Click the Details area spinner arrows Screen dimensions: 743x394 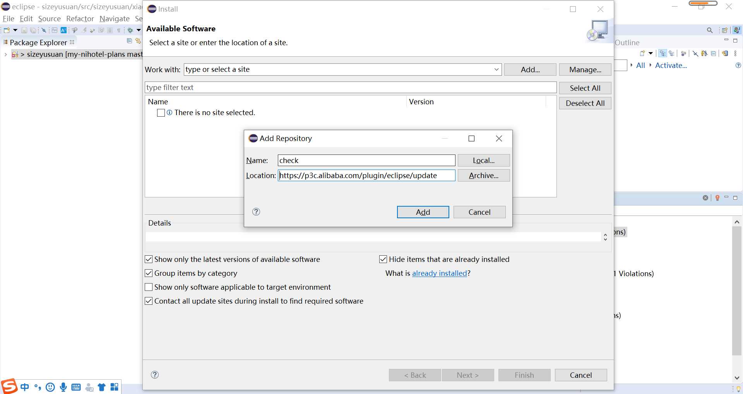point(605,237)
